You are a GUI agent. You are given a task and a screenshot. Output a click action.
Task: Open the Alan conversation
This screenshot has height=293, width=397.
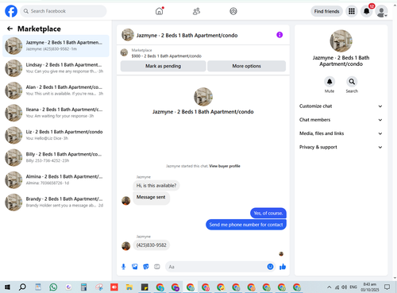tap(56, 91)
